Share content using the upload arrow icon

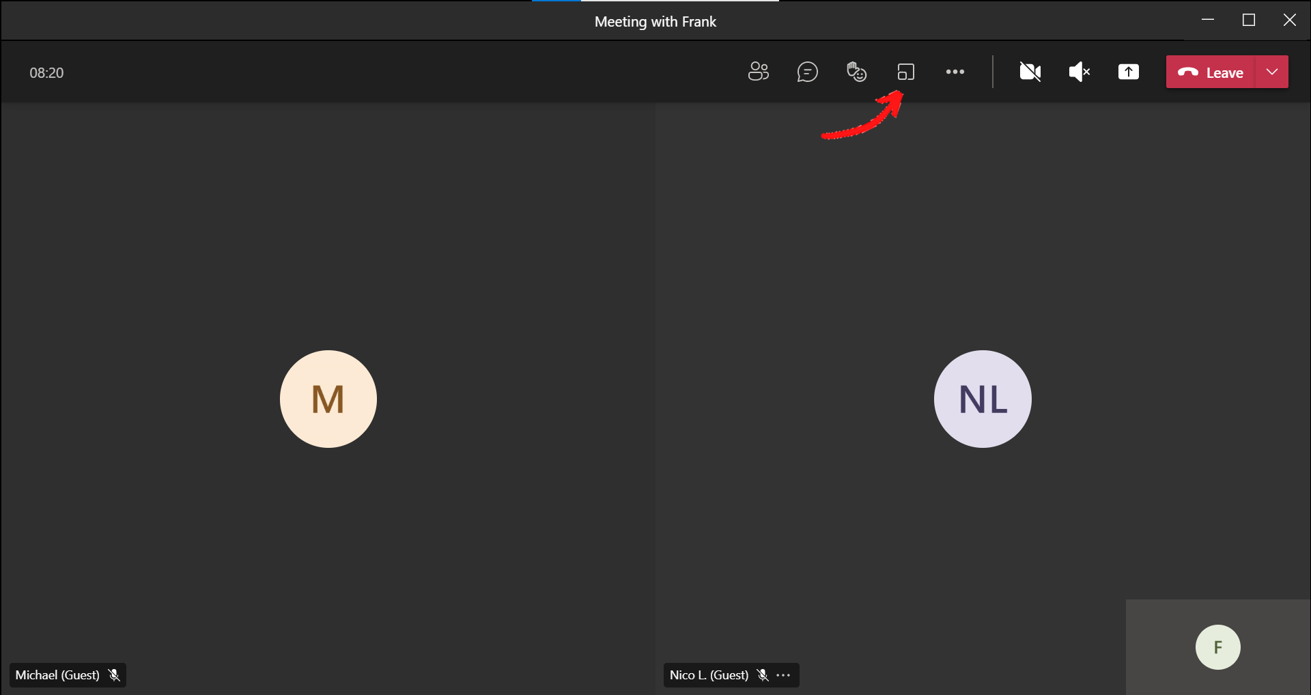pos(1128,72)
